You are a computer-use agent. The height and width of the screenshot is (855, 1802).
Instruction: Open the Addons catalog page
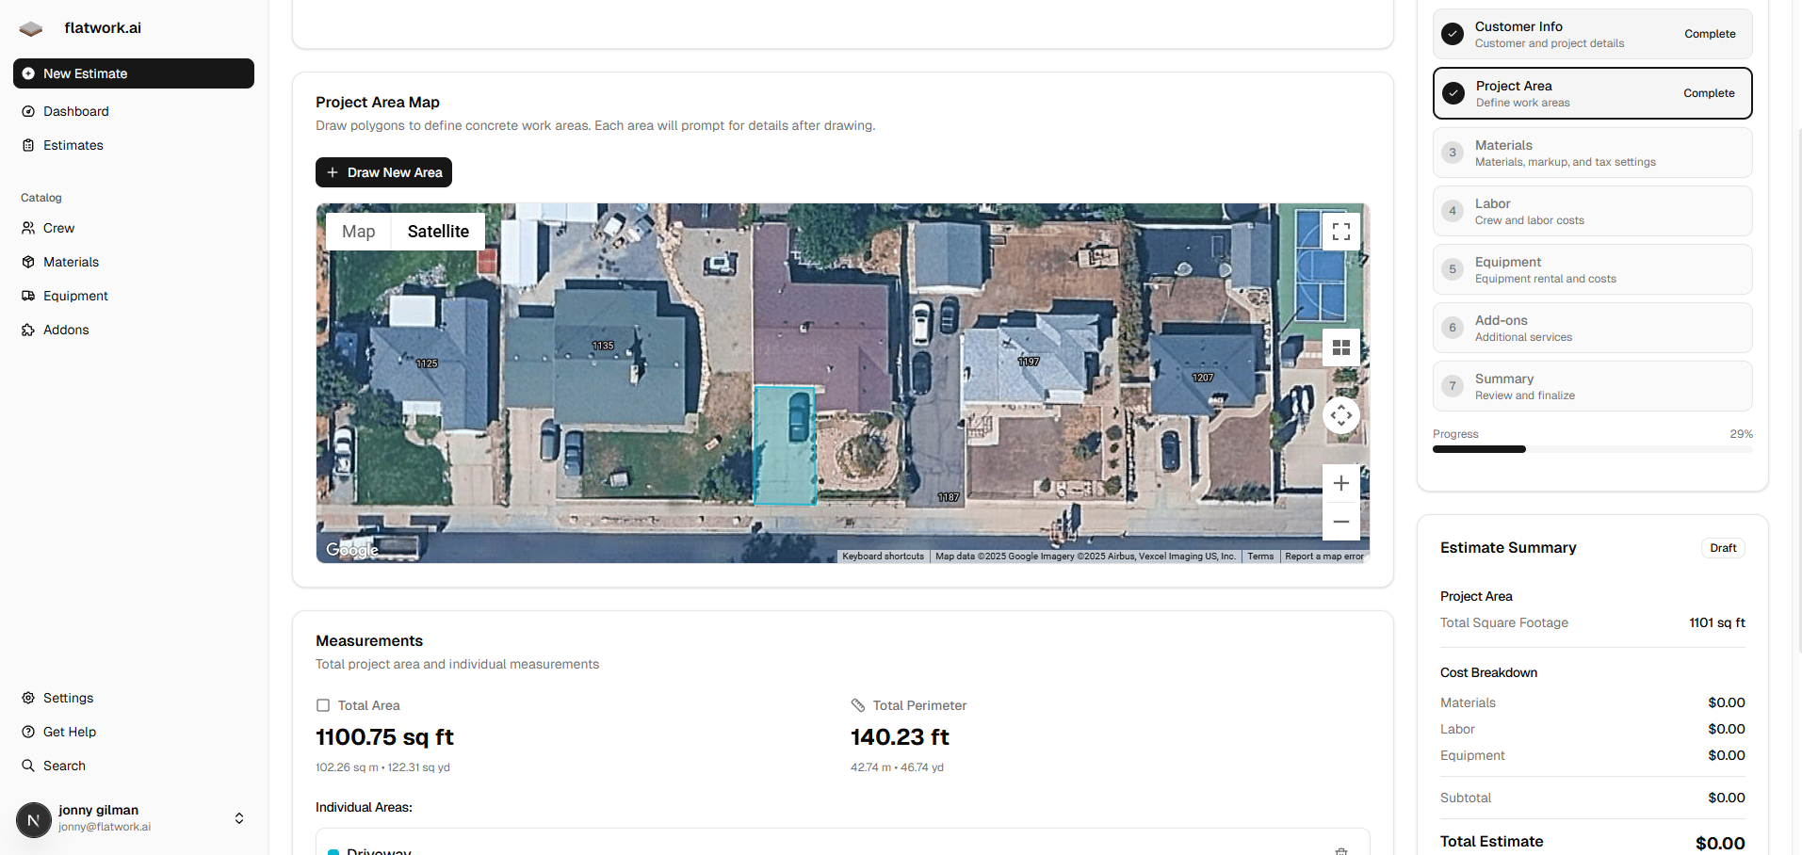(66, 330)
